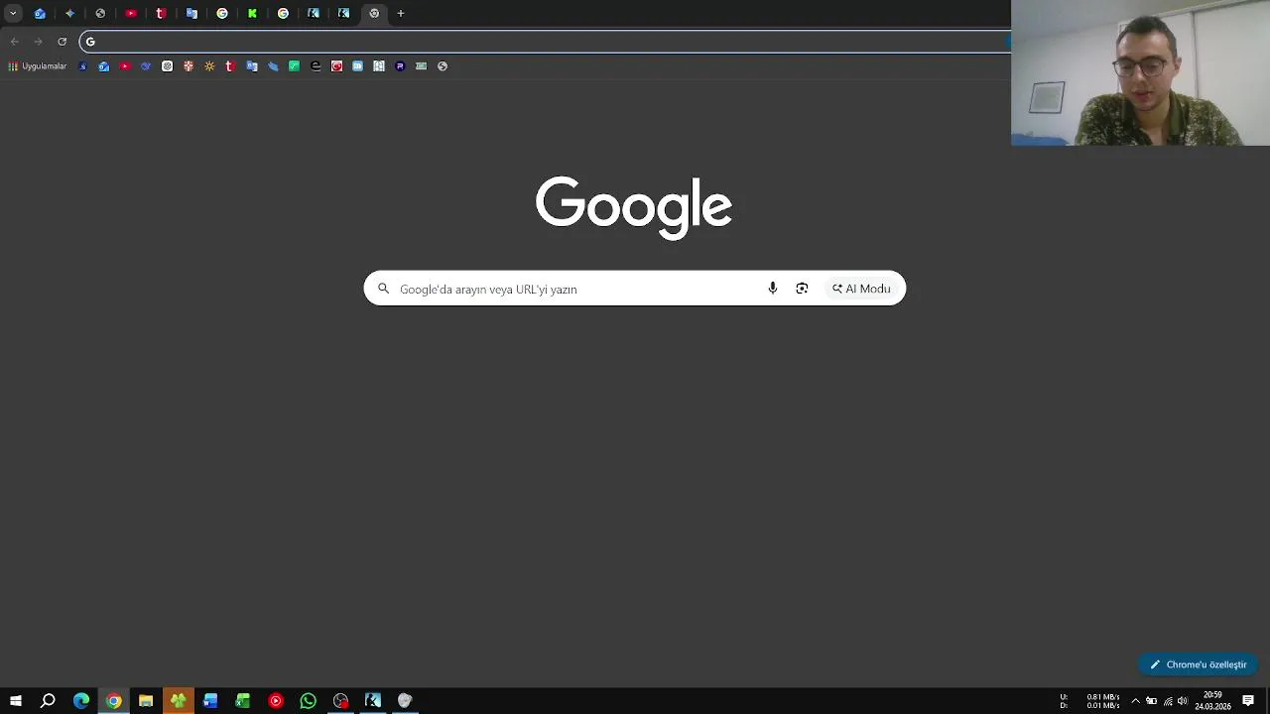Switch to the green K browser tab

[x=252, y=14]
